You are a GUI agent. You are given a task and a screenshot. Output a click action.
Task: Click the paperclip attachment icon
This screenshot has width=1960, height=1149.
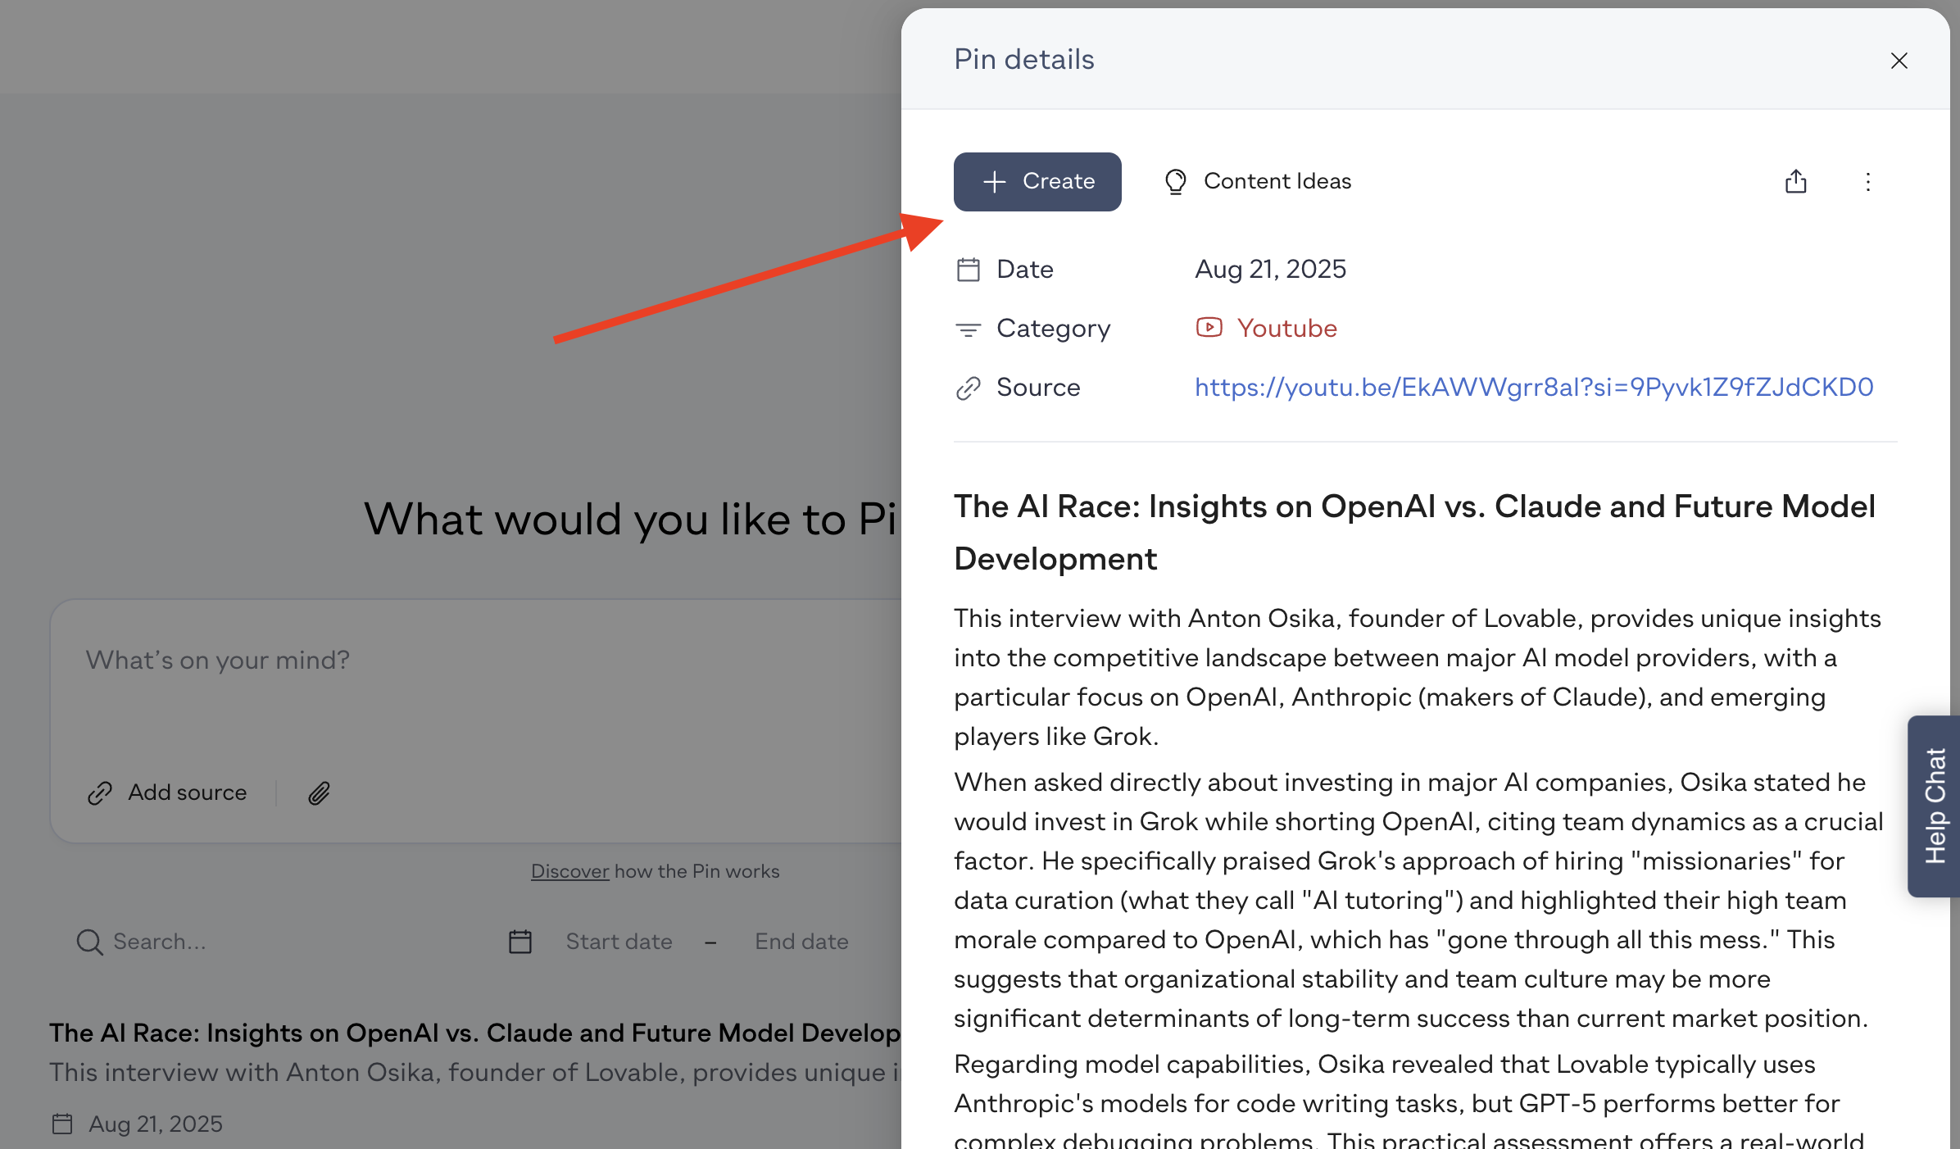[x=319, y=792]
